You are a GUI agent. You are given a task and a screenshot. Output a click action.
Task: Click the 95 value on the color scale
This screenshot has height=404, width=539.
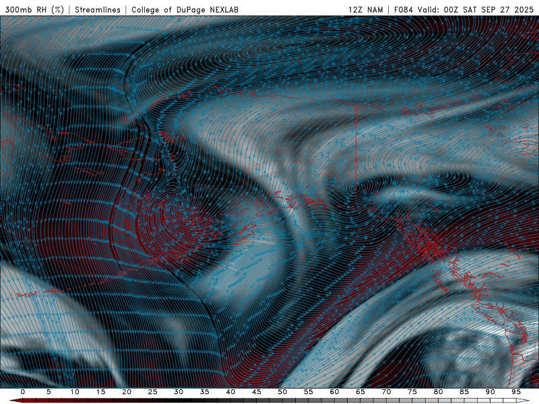[x=516, y=392]
